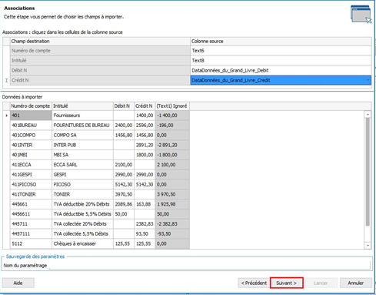The width and height of the screenshot is (376, 295).
Task: Select the 411GESPI account cell
Action: pos(31,175)
